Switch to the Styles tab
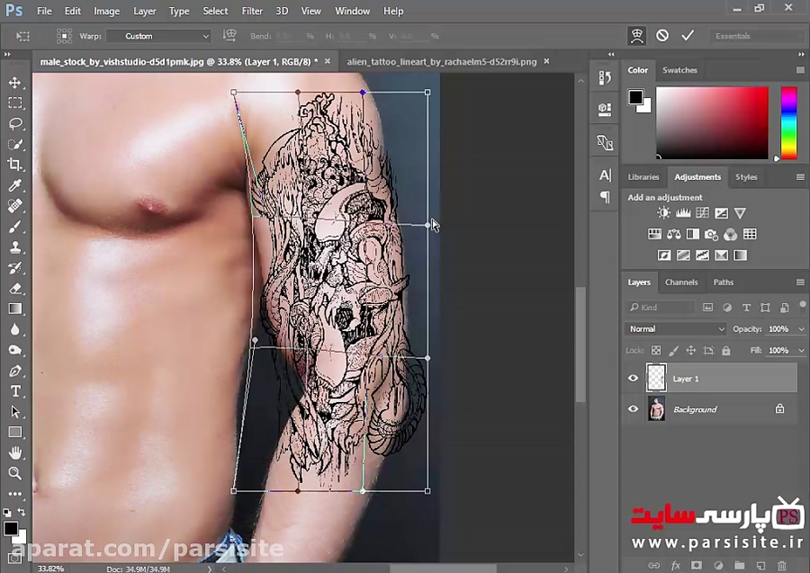The height and width of the screenshot is (573, 810). 746,176
